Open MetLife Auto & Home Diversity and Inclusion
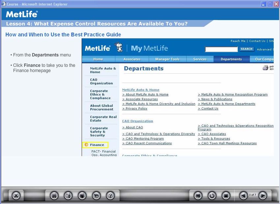 (x=159, y=104)
